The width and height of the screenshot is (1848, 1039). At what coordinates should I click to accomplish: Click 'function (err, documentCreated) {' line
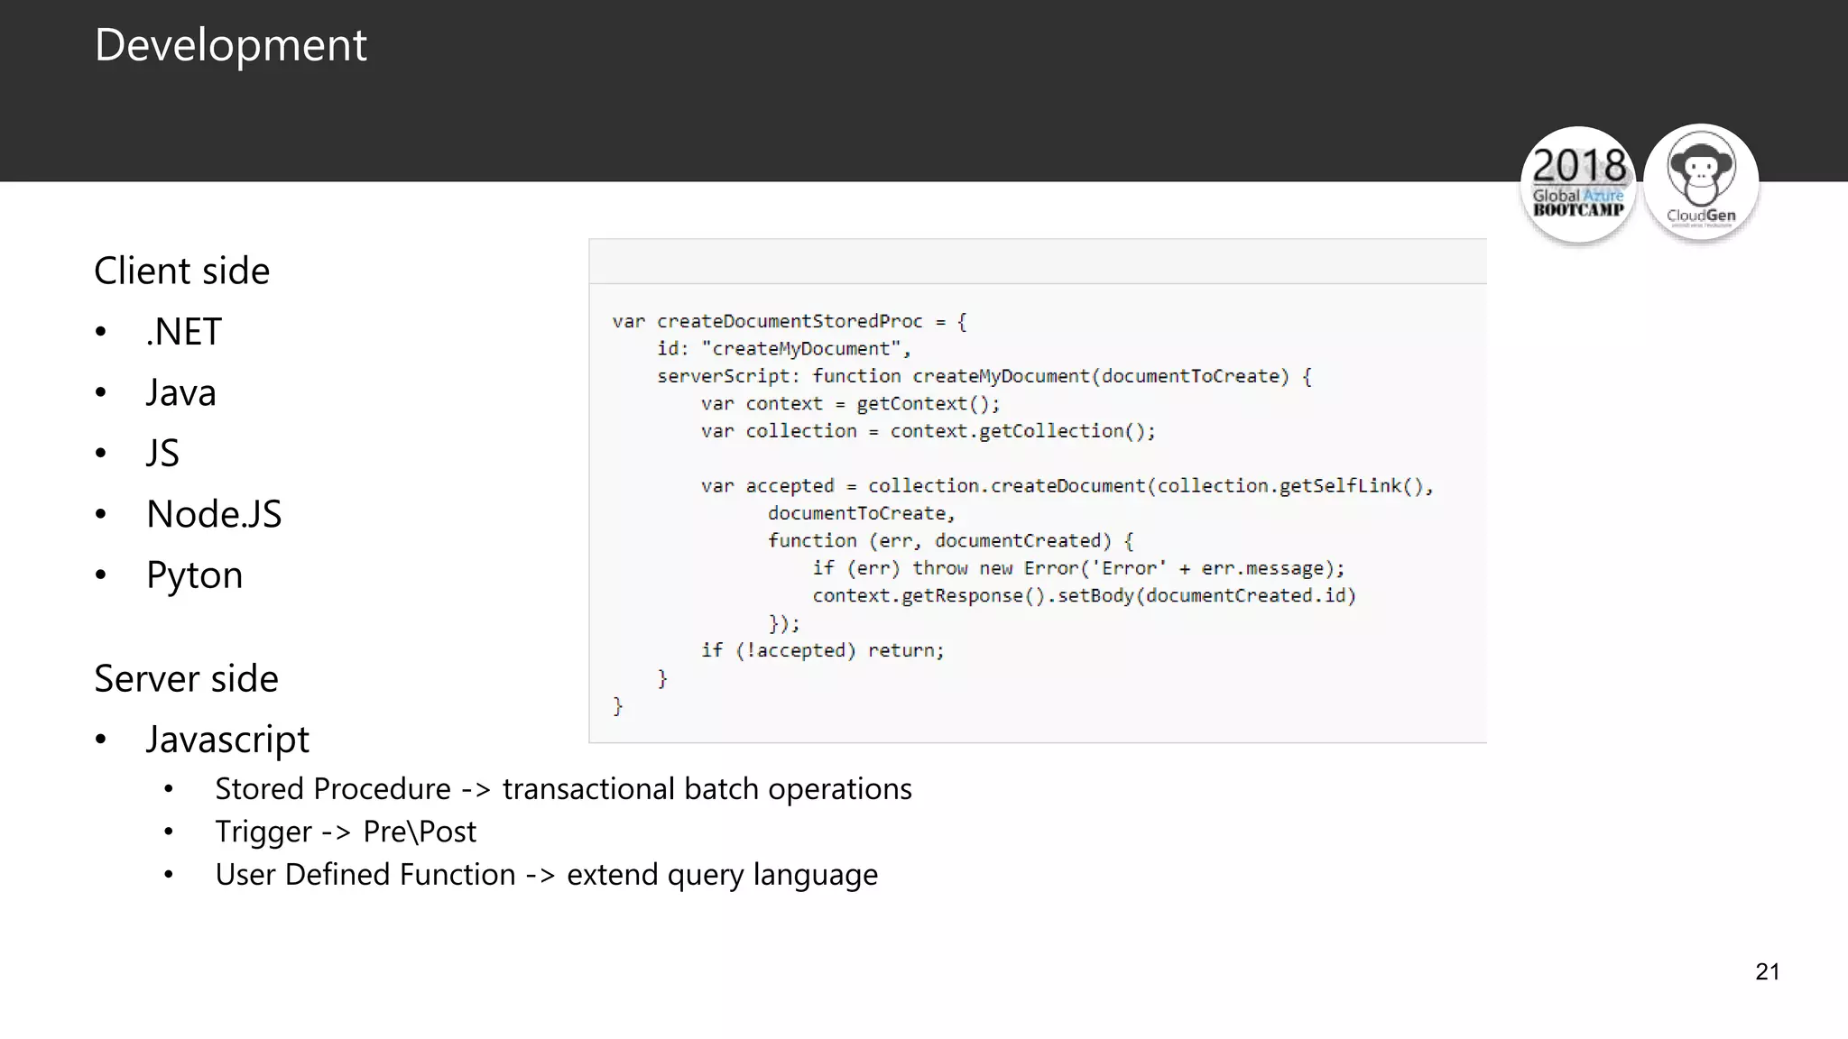[x=951, y=540]
